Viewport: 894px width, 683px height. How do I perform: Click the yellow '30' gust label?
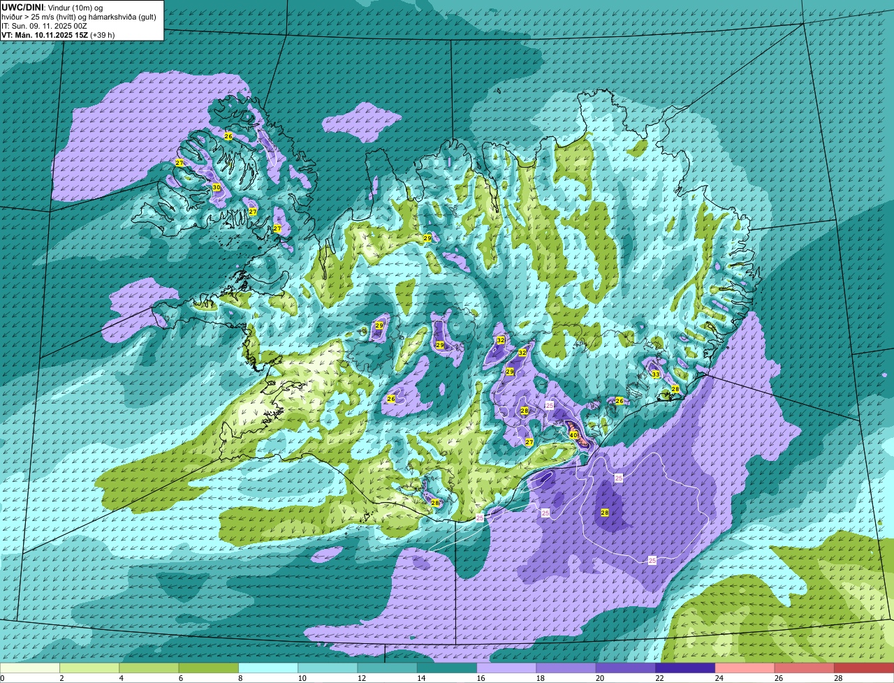[216, 187]
